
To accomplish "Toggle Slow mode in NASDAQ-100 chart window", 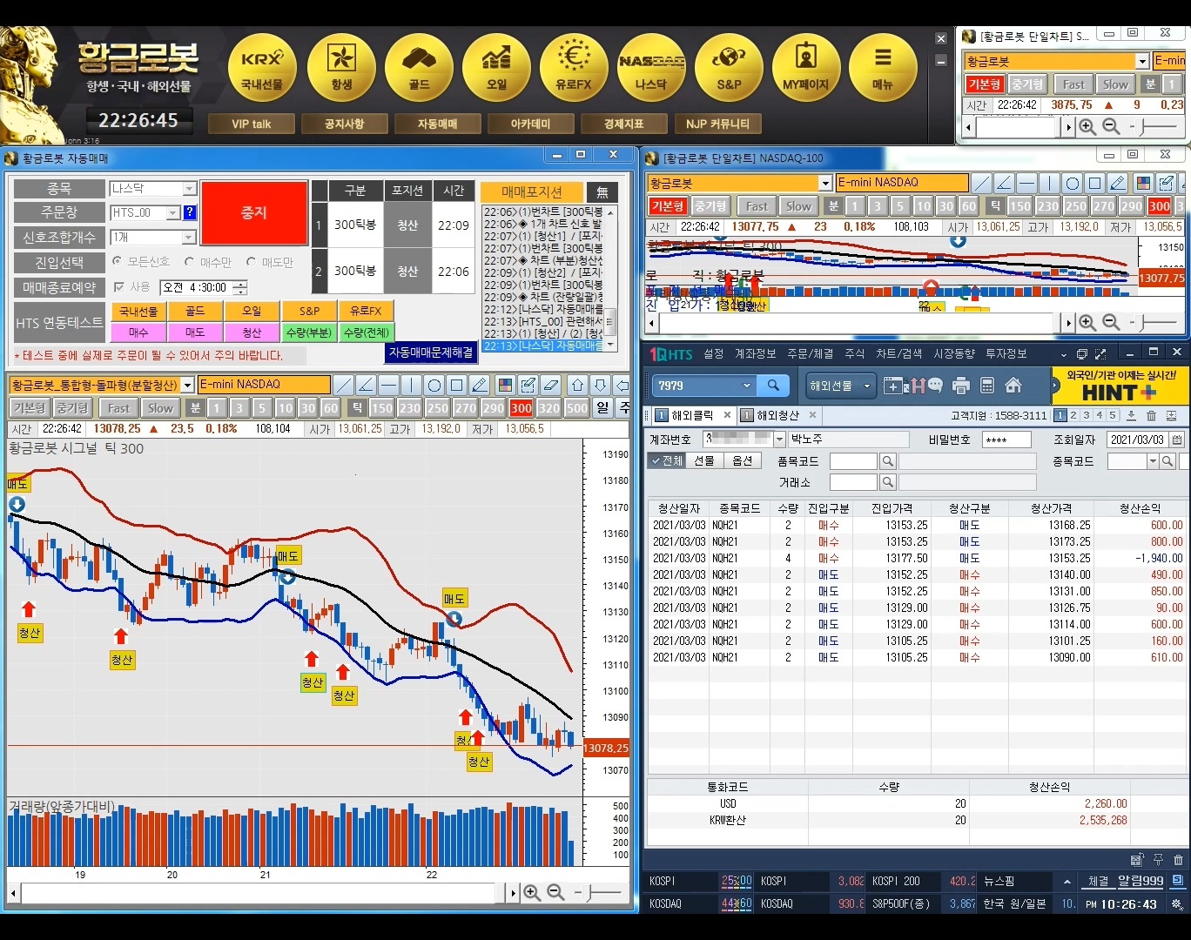I will [798, 206].
